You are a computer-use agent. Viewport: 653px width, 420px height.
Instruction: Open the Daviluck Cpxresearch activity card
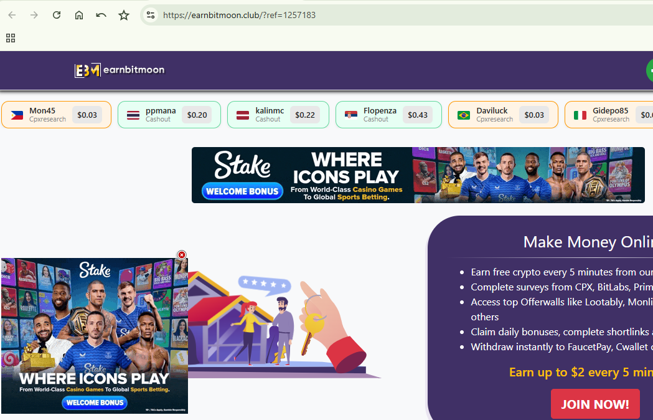pos(503,115)
